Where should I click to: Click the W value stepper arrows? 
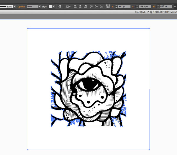point(158,6)
